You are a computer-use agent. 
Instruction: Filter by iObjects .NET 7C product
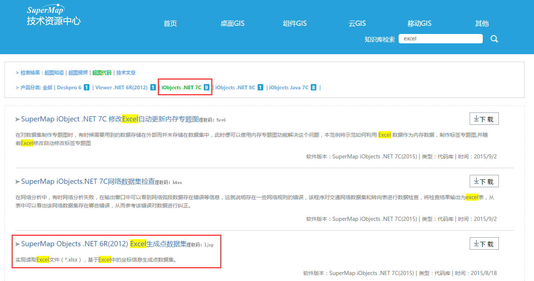tap(181, 87)
